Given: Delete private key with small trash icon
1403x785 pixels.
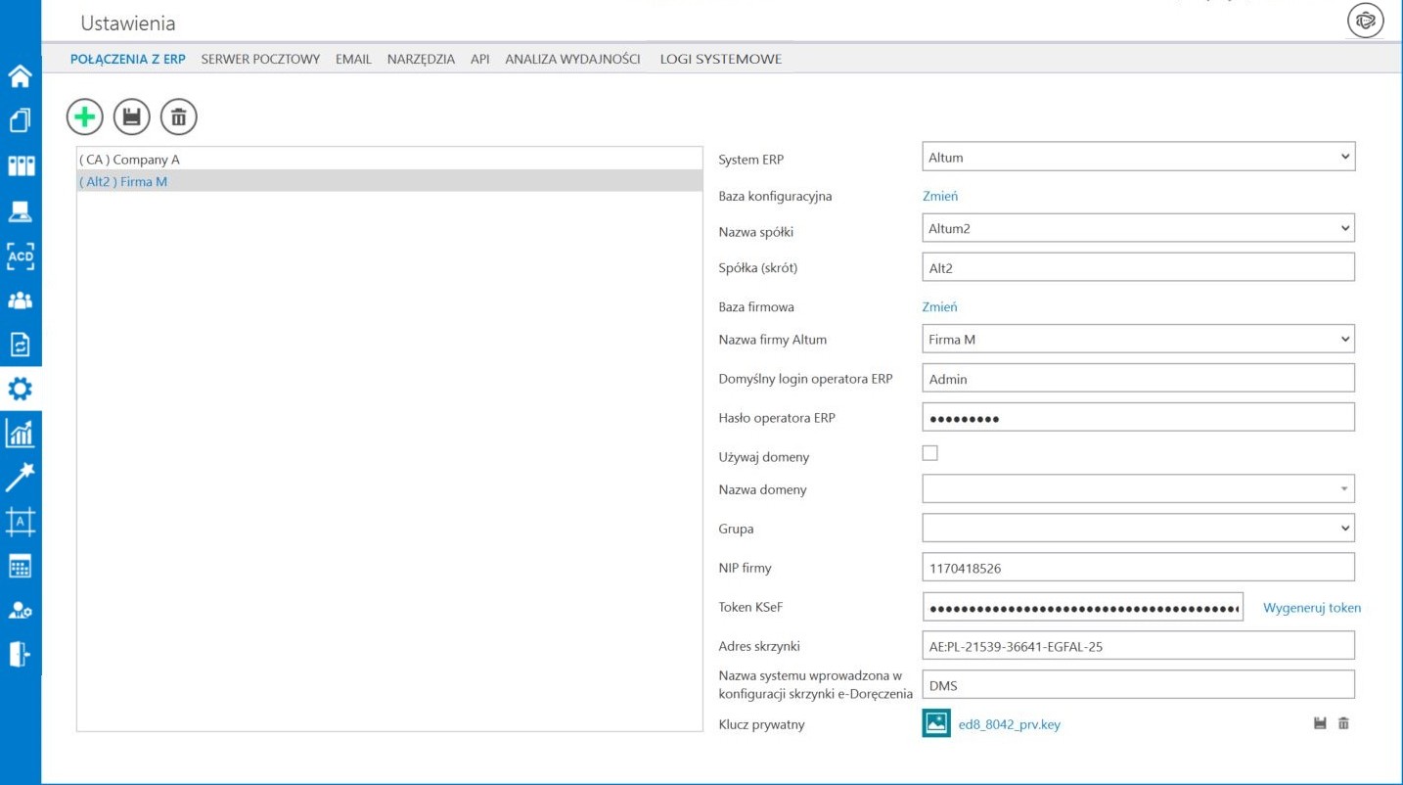Looking at the screenshot, I should (1343, 723).
